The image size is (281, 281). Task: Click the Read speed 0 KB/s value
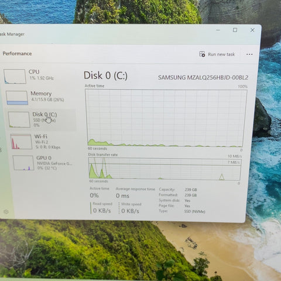tap(102, 211)
